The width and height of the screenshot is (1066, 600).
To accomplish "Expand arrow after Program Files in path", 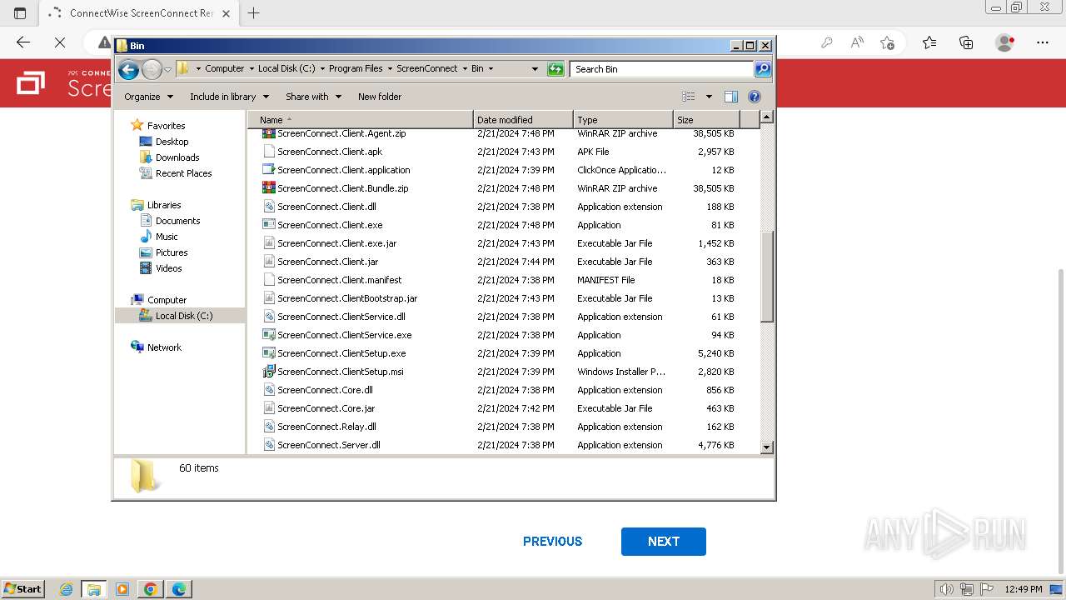I will [x=389, y=69].
